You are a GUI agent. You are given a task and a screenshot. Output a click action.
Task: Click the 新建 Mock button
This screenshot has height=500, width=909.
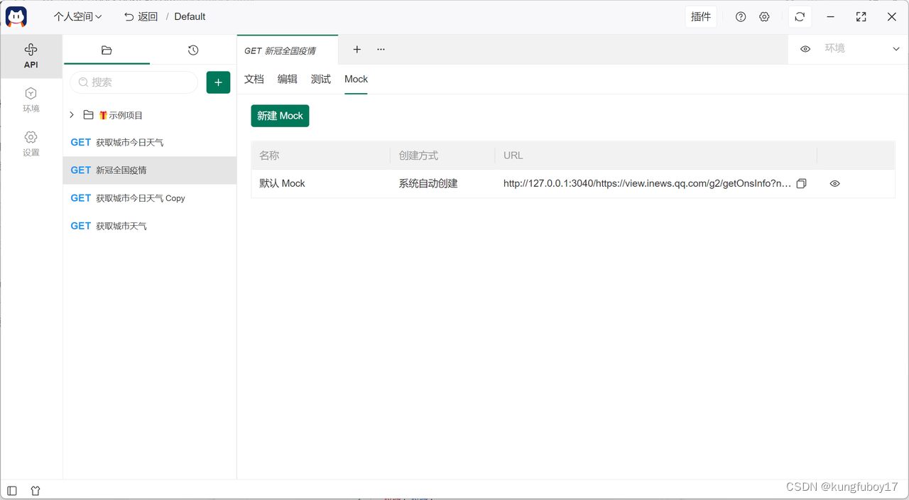(281, 116)
